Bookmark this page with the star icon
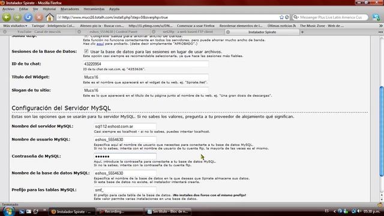Screen dimensions: 384x216 click(281, 17)
